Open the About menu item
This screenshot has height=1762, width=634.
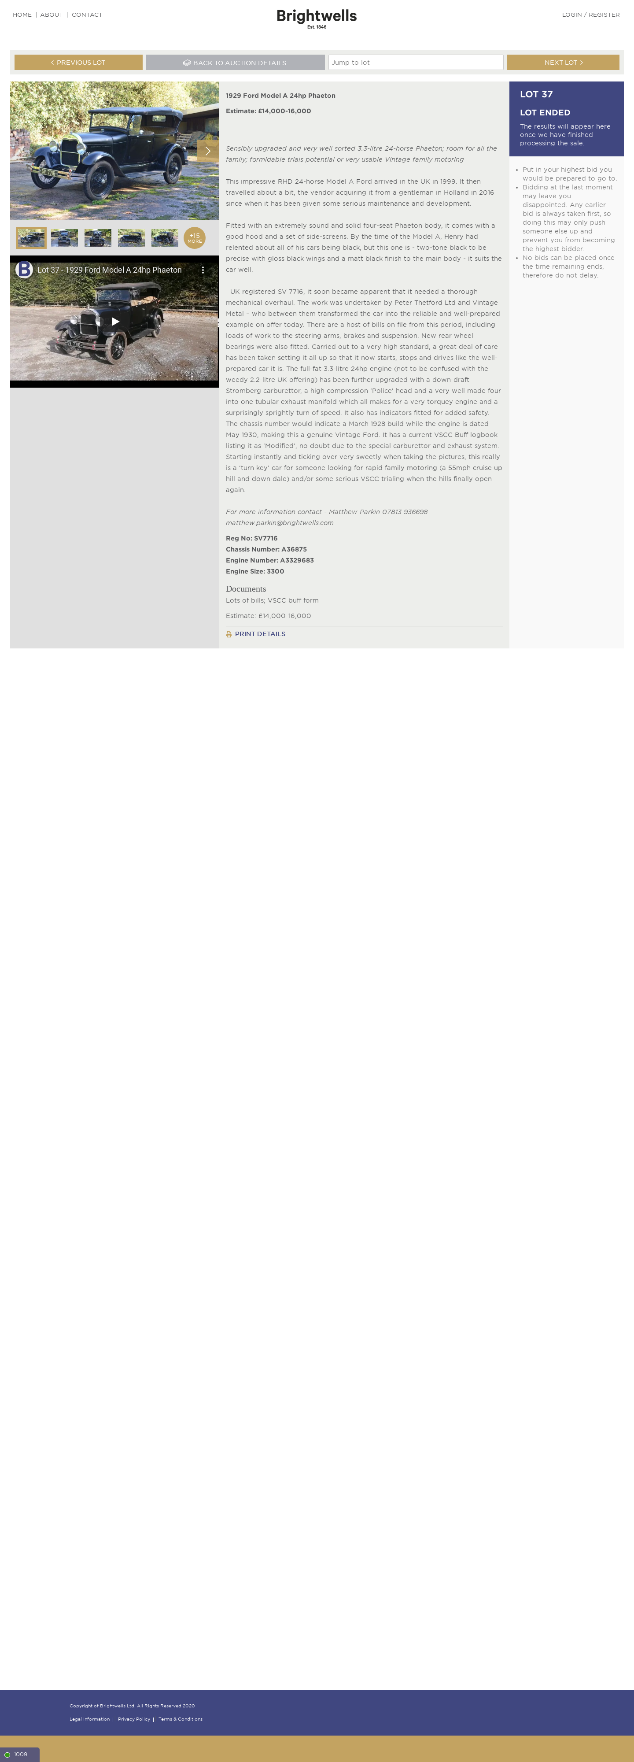click(52, 15)
